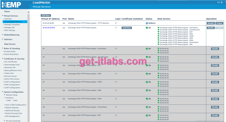Collapse the Rules & Checking section
Screen dimensions: 226x122
click(x=2, y=48)
